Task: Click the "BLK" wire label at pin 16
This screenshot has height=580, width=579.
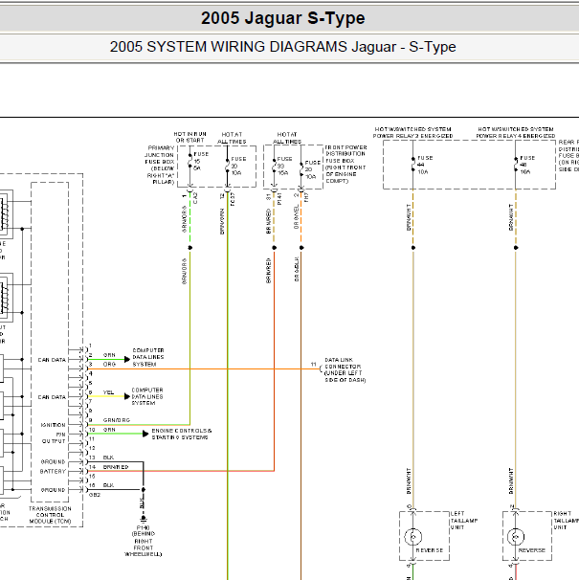Action: (108, 485)
